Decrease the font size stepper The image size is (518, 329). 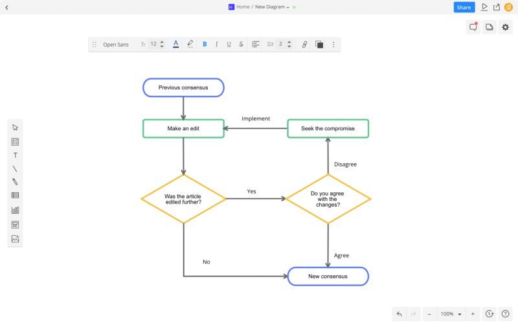coord(162,47)
